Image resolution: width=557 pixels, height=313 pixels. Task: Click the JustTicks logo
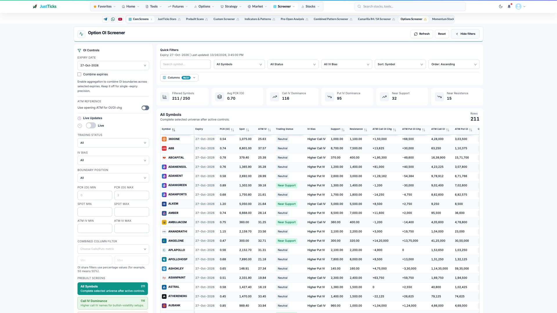pos(44,6)
